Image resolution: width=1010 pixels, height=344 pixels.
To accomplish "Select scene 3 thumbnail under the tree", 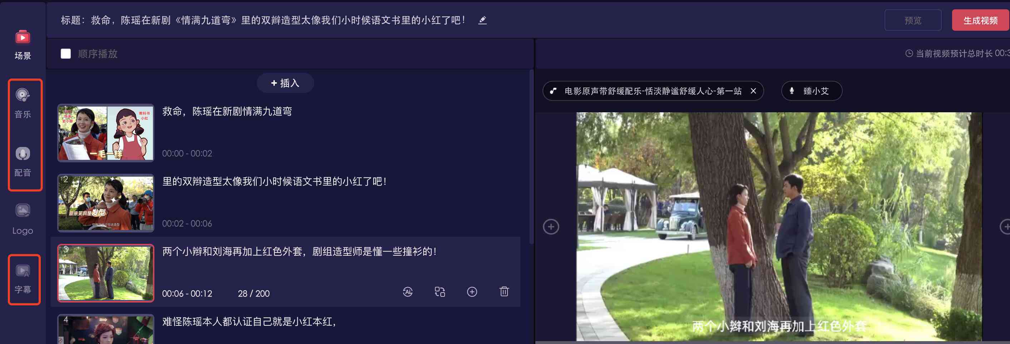I will (106, 274).
